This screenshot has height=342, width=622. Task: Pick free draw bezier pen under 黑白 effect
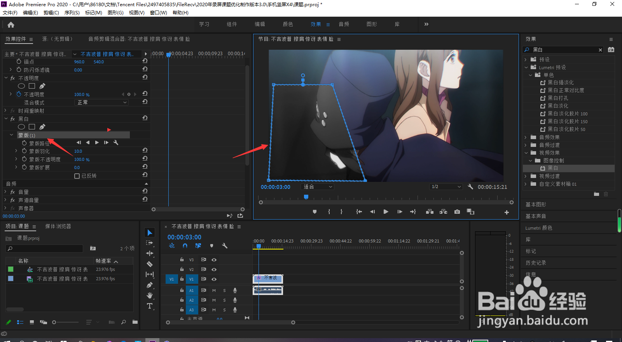[x=42, y=127]
